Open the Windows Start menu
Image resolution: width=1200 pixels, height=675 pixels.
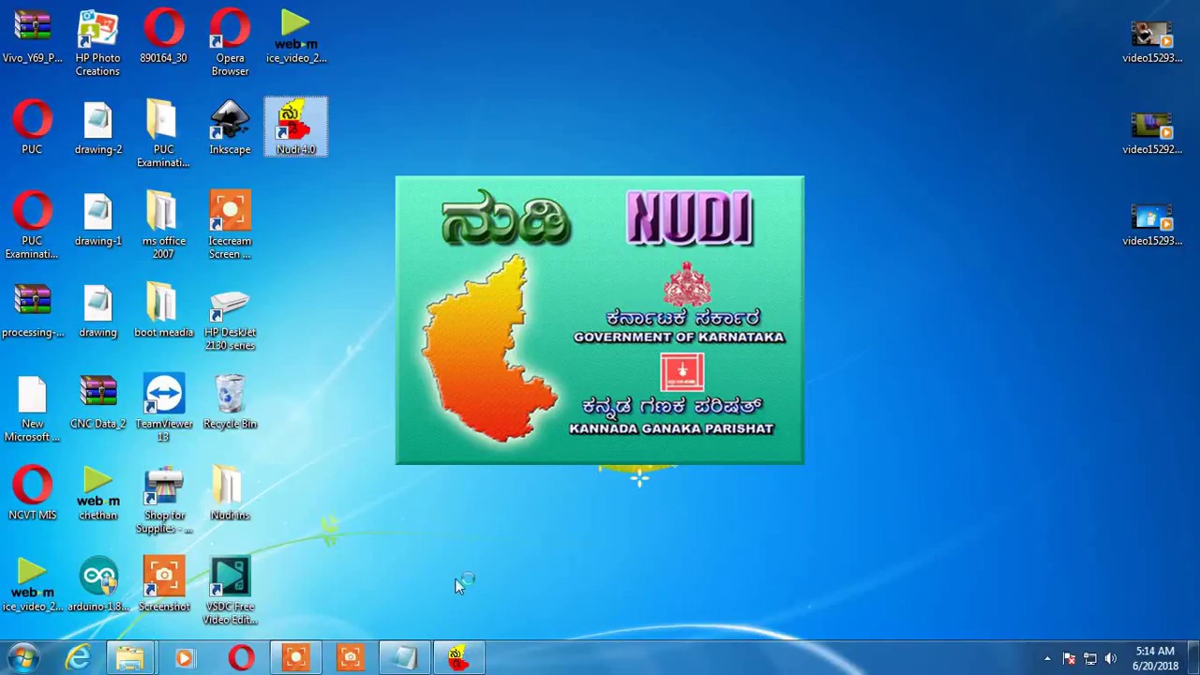[x=22, y=658]
